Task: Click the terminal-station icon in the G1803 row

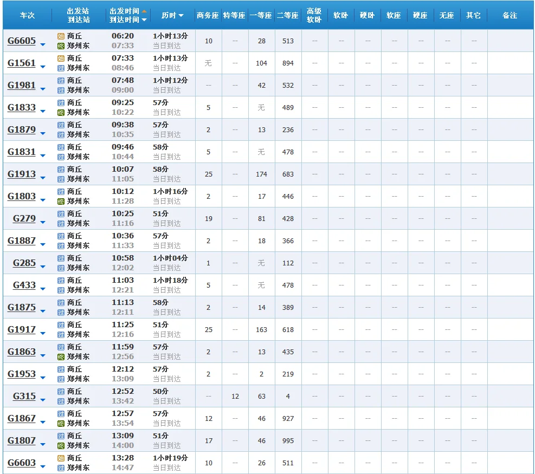Action: (61, 202)
